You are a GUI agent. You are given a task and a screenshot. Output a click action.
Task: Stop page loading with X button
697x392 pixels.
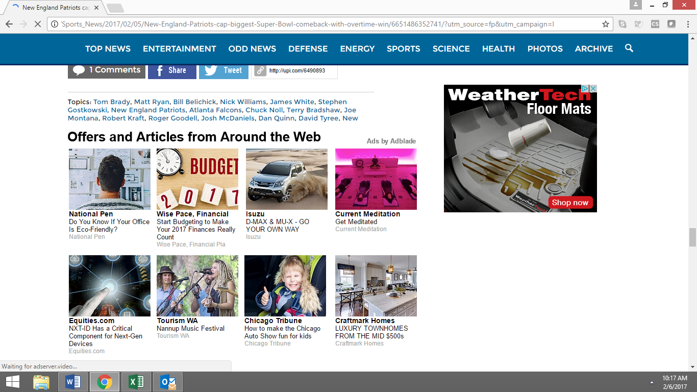(37, 24)
